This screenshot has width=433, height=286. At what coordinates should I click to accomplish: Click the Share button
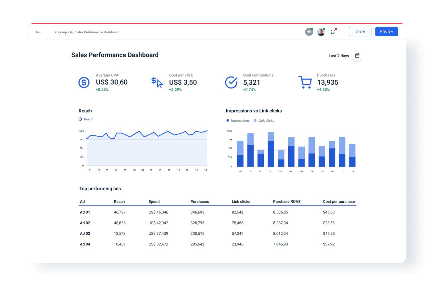[360, 31]
